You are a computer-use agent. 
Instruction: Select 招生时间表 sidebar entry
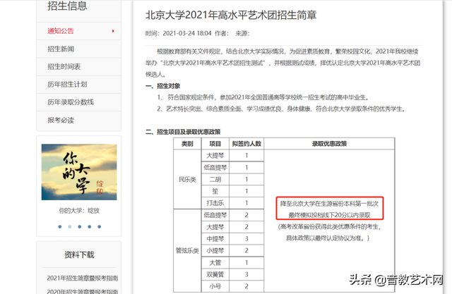click(78, 67)
